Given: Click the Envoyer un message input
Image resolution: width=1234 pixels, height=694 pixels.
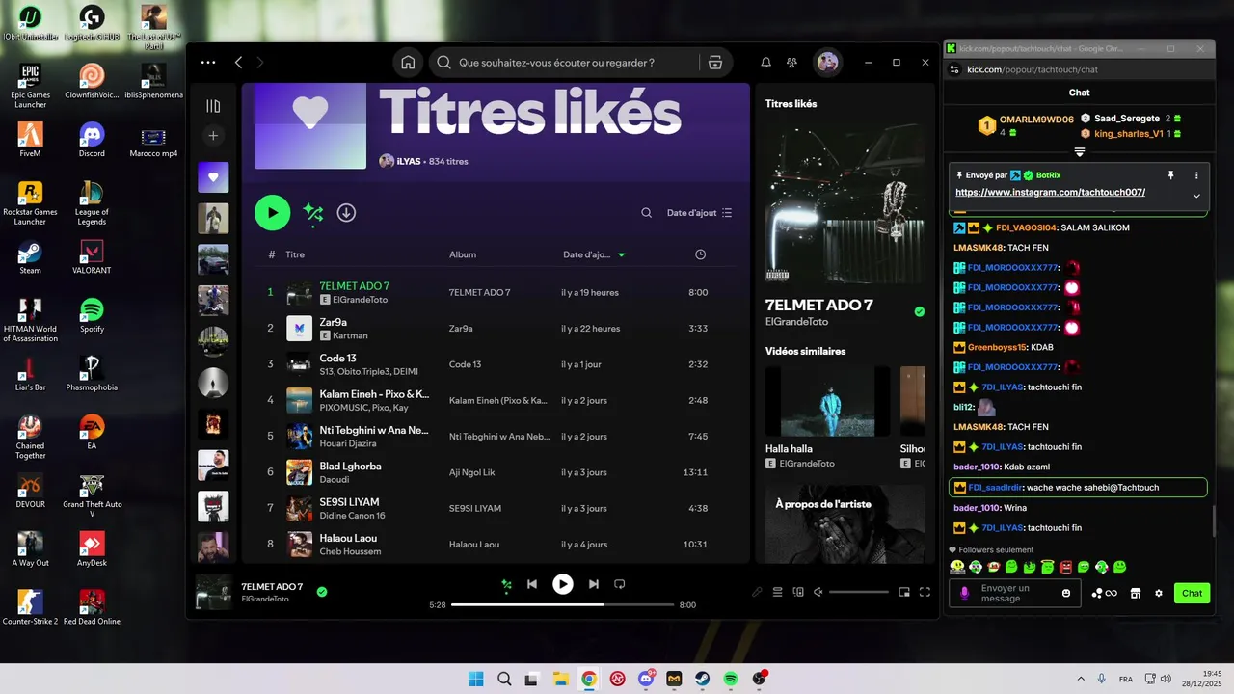Looking at the screenshot, I should click(x=1016, y=593).
